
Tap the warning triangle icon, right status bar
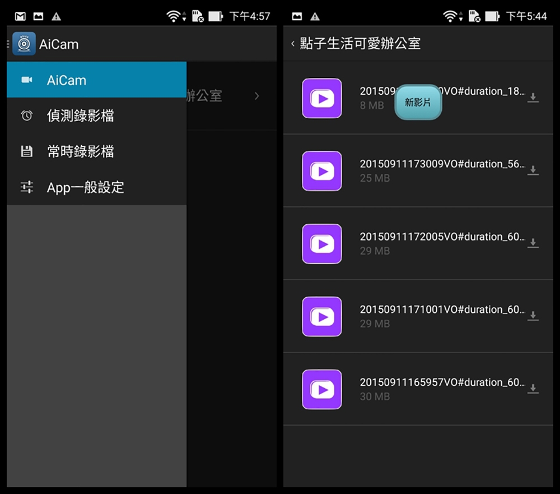point(315,16)
